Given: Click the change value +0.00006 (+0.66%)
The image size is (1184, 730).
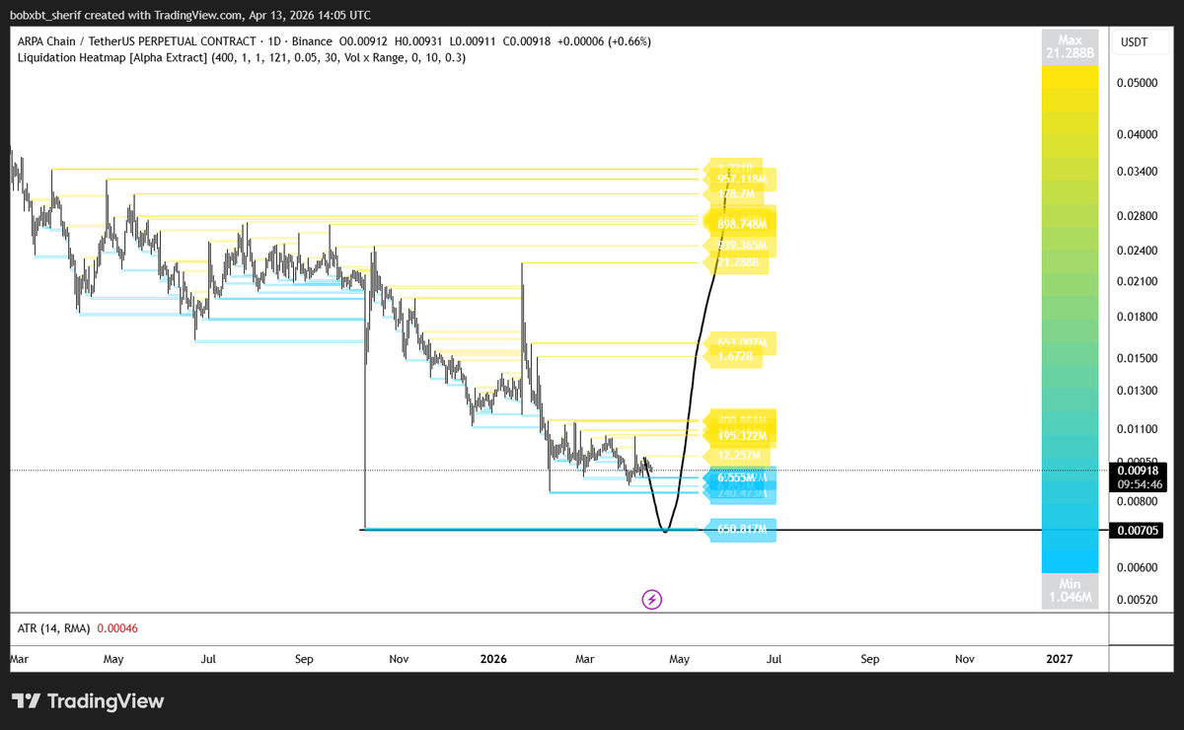Looking at the screenshot, I should (606, 41).
